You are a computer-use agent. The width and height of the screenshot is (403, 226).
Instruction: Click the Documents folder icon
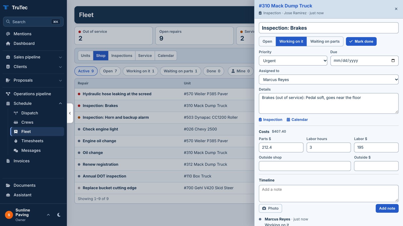pos(8,185)
